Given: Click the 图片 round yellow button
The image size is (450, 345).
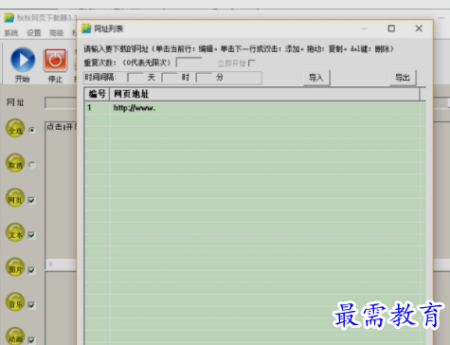Looking at the screenshot, I should (15, 267).
